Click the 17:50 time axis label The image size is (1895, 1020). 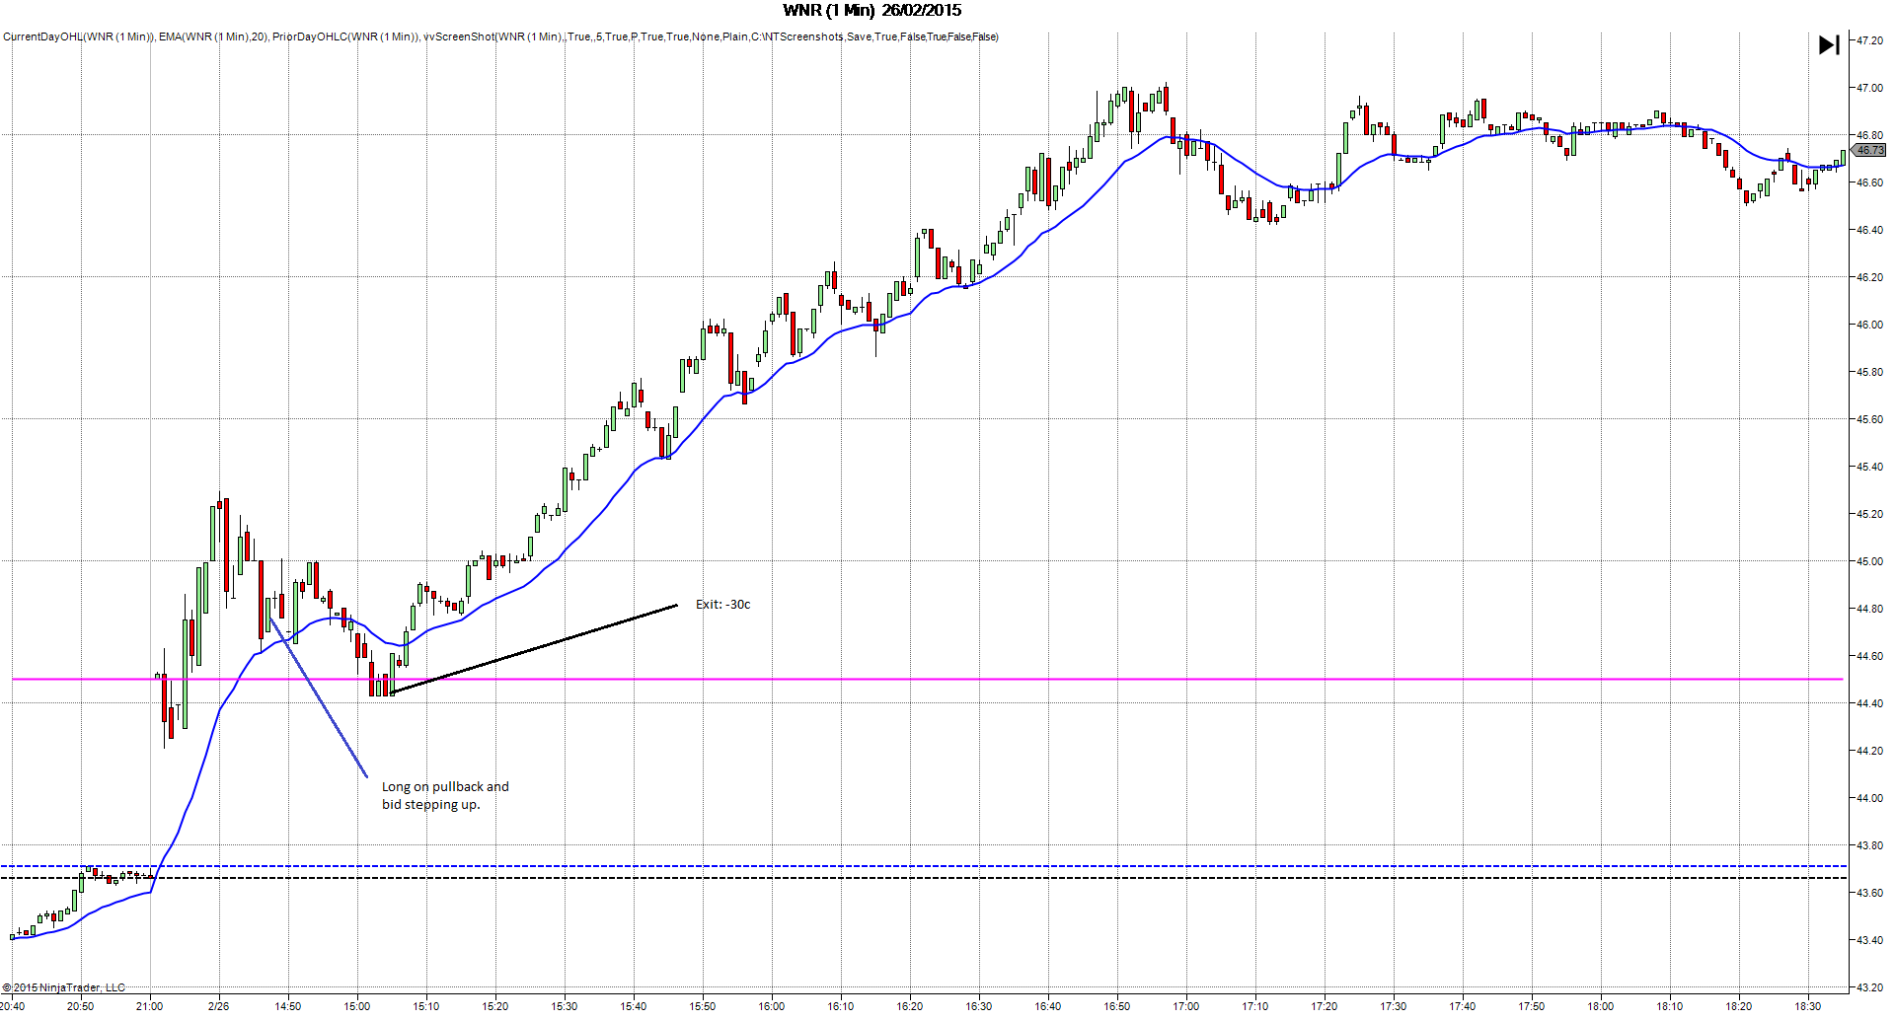[1532, 1006]
